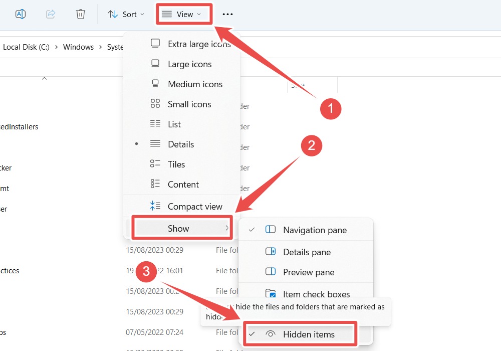Viewport: 501px width, 351px height.
Task: Show the Preview pane
Action: (308, 272)
